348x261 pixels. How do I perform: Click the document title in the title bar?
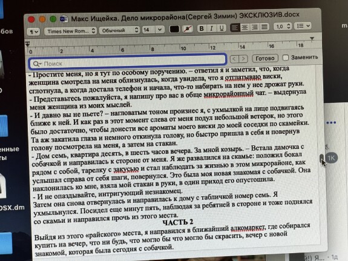(x=185, y=17)
